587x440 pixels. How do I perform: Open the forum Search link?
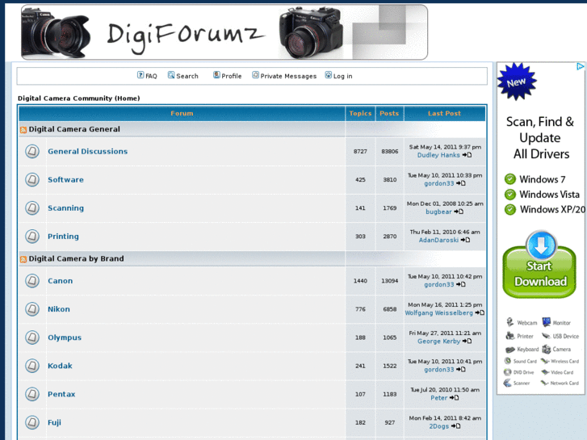coord(187,76)
